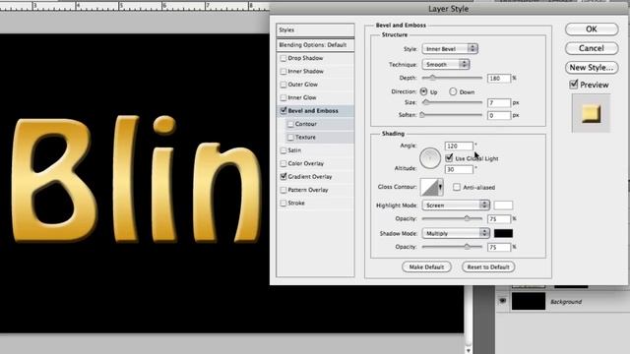
Task: Click the Cancel button
Action: [592, 48]
